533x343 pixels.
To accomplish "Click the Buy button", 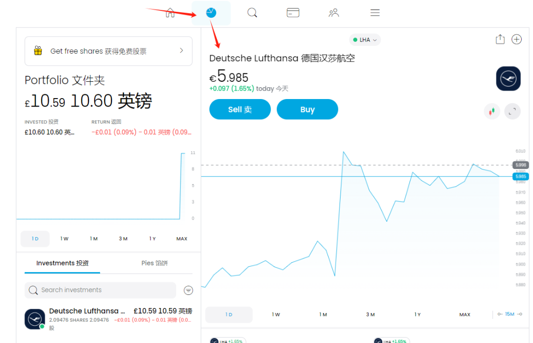I will [x=307, y=109].
